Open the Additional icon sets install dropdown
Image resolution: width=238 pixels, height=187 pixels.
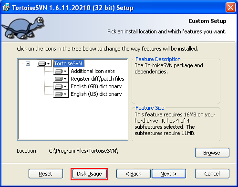61,71
